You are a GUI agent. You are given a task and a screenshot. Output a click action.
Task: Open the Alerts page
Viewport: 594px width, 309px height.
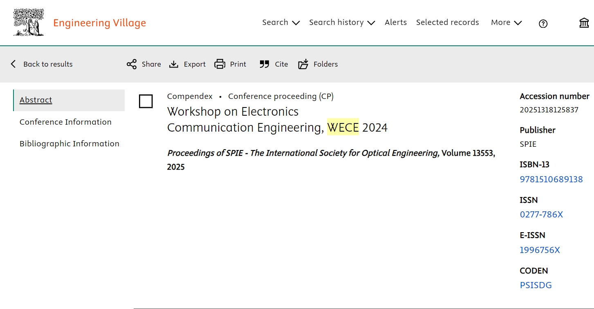click(396, 22)
